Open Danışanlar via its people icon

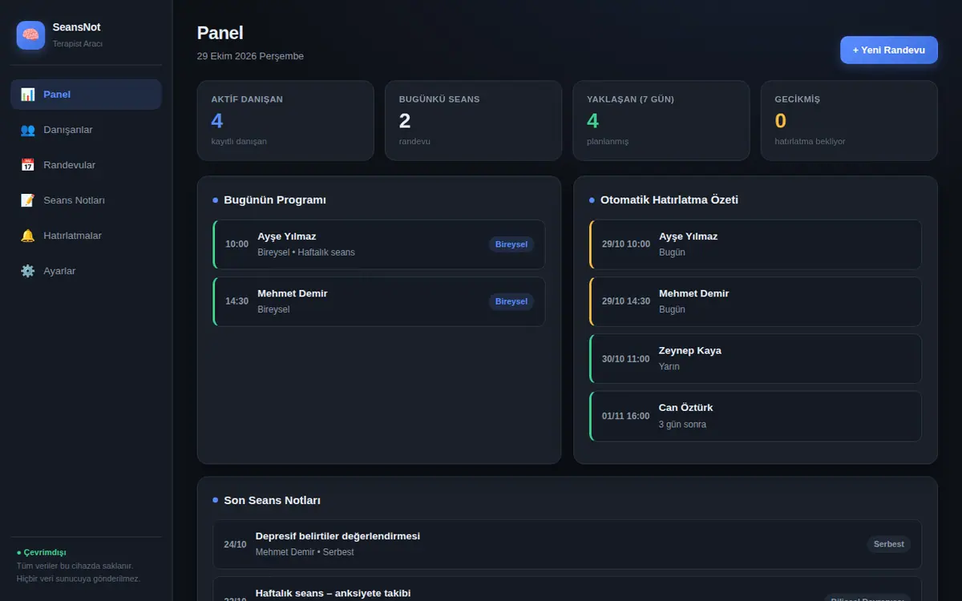[x=28, y=130]
